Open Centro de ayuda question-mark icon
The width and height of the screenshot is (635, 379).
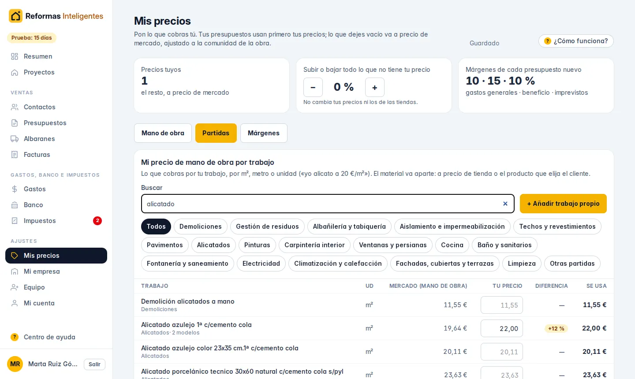click(x=15, y=337)
